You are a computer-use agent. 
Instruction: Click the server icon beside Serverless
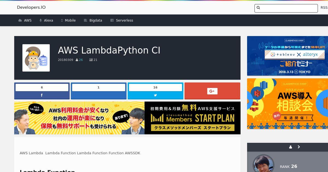pos(112,20)
